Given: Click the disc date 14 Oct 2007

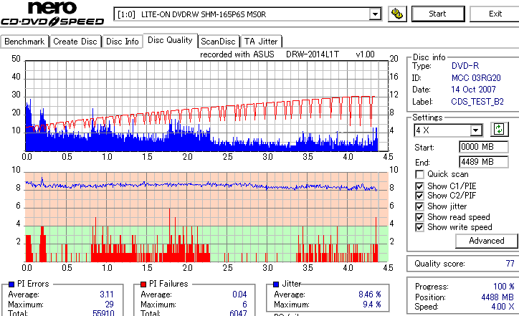Looking at the screenshot, I should coord(473,90).
